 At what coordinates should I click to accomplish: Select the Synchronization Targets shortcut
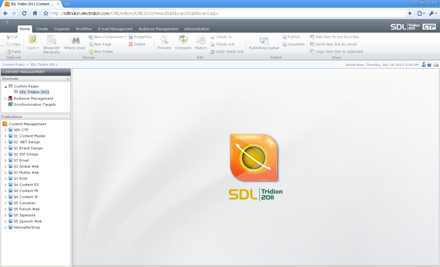32,105
